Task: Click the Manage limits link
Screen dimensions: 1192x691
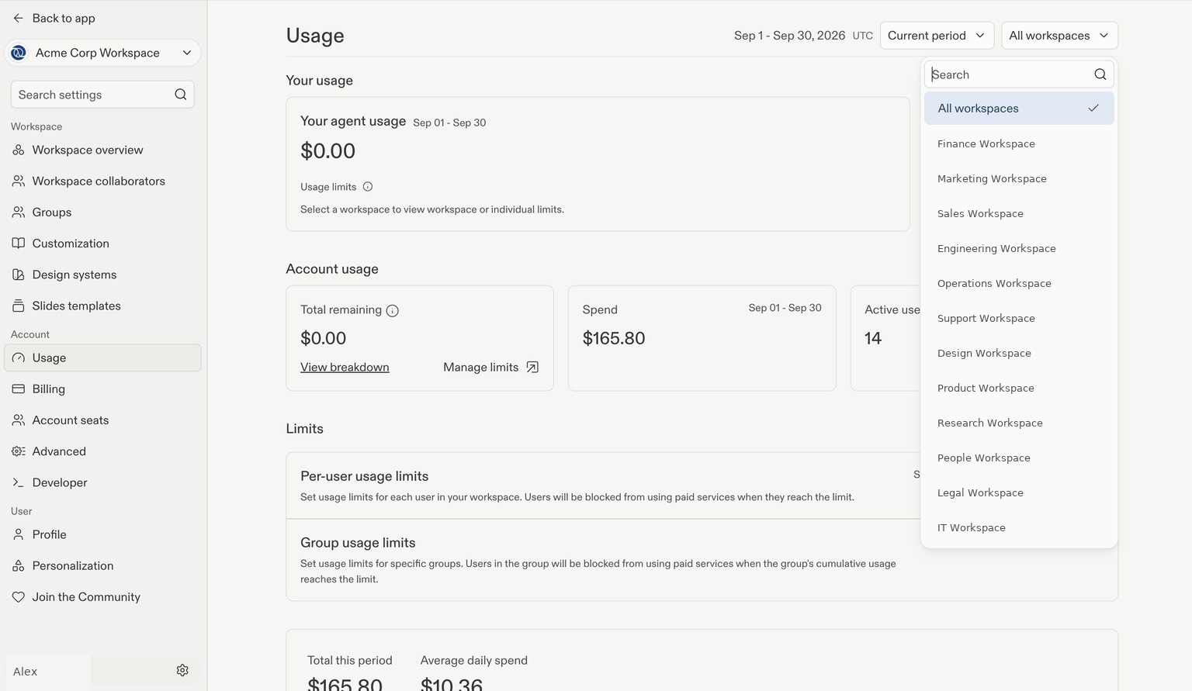Action: point(490,367)
